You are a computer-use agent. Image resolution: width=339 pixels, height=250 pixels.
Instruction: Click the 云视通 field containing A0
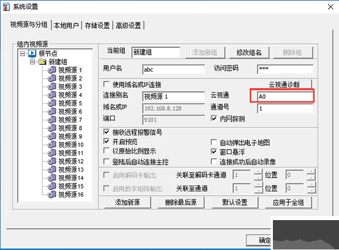(285, 97)
